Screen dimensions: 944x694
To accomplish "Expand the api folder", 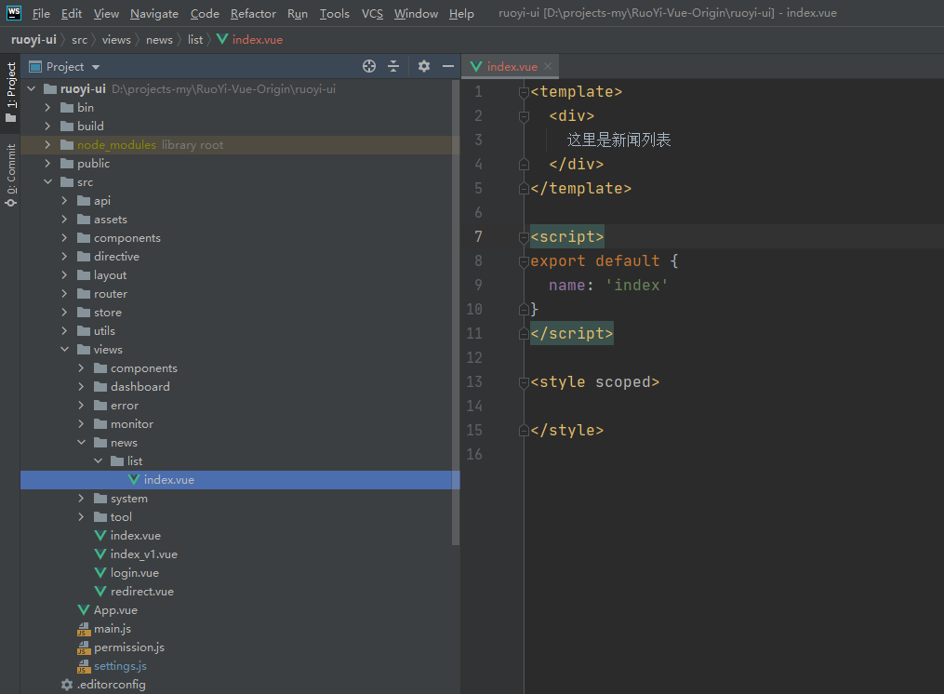I will click(64, 201).
